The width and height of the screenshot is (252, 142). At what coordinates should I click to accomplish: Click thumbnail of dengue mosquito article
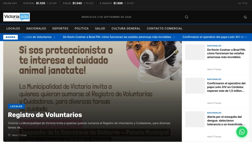(x=195, y=119)
